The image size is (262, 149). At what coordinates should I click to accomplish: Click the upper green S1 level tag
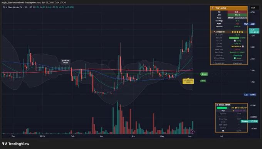[x=204, y=74]
